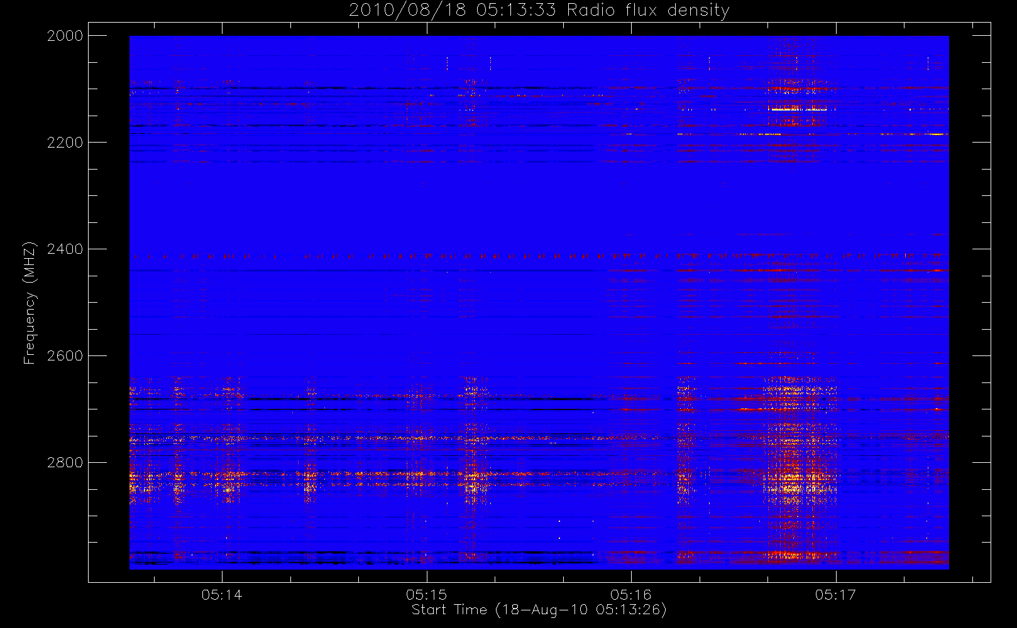Image resolution: width=1017 pixels, height=628 pixels.
Task: Click the plot title '2010/08/18 05:13:33 Radio flux density'
Action: coord(539,11)
